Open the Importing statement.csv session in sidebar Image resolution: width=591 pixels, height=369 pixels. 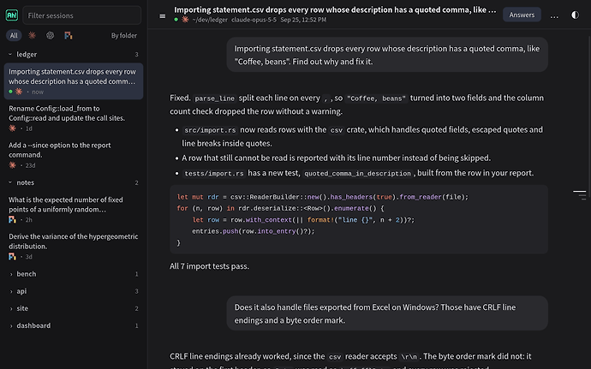74,81
